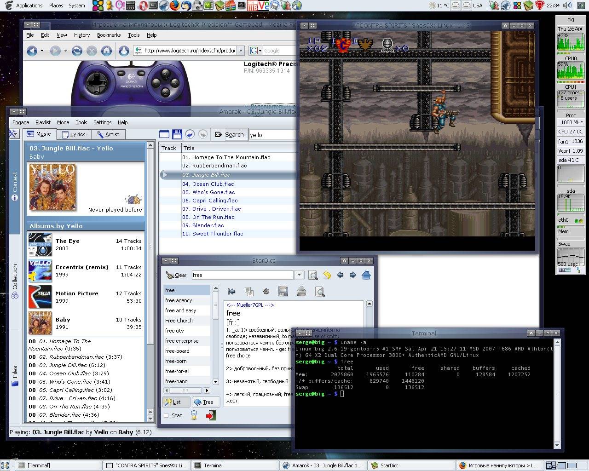Viewport: 589px width, 471px height.
Task: Open the Places menu in top panel
Action: 56,6
